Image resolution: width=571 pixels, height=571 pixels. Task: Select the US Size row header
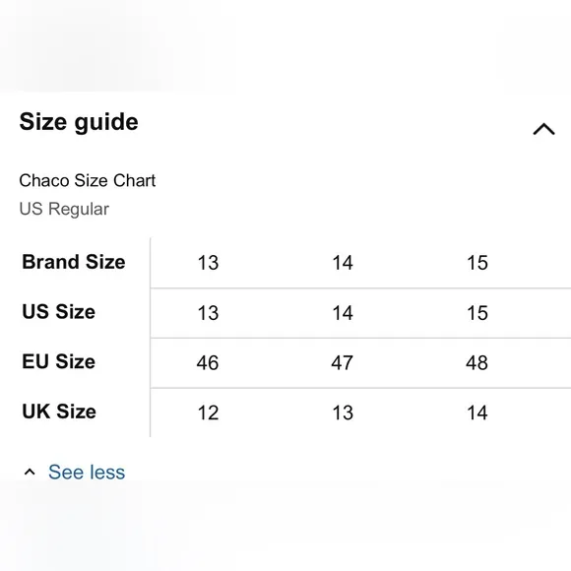(59, 312)
